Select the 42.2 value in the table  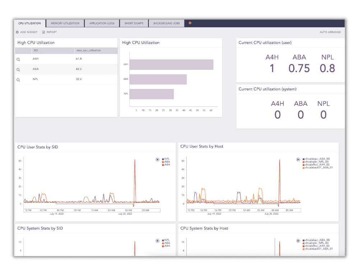(x=79, y=69)
